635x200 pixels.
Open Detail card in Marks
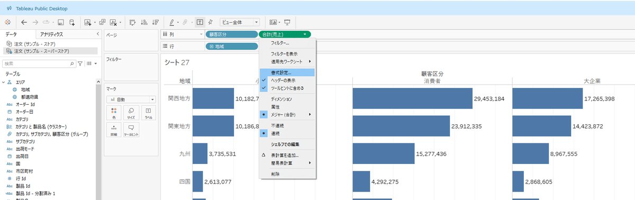(x=114, y=130)
